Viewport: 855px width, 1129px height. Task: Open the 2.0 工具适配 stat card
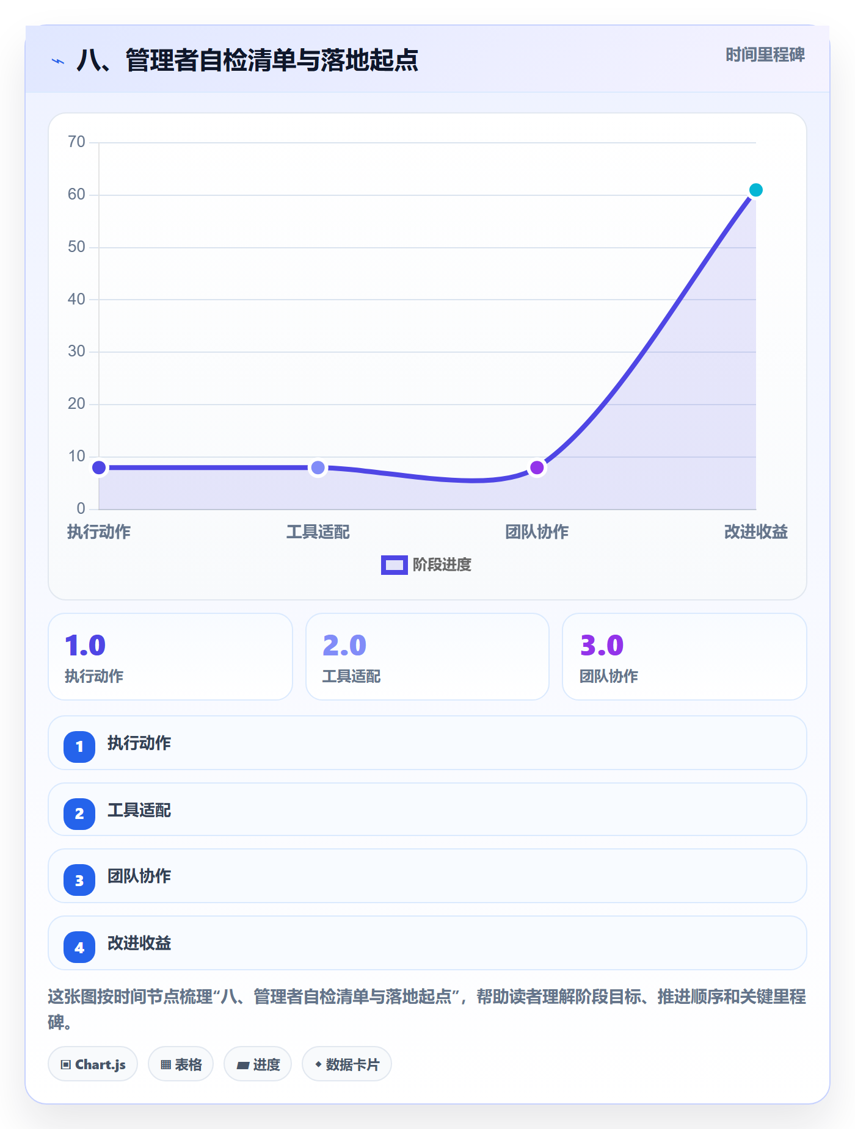coord(428,657)
